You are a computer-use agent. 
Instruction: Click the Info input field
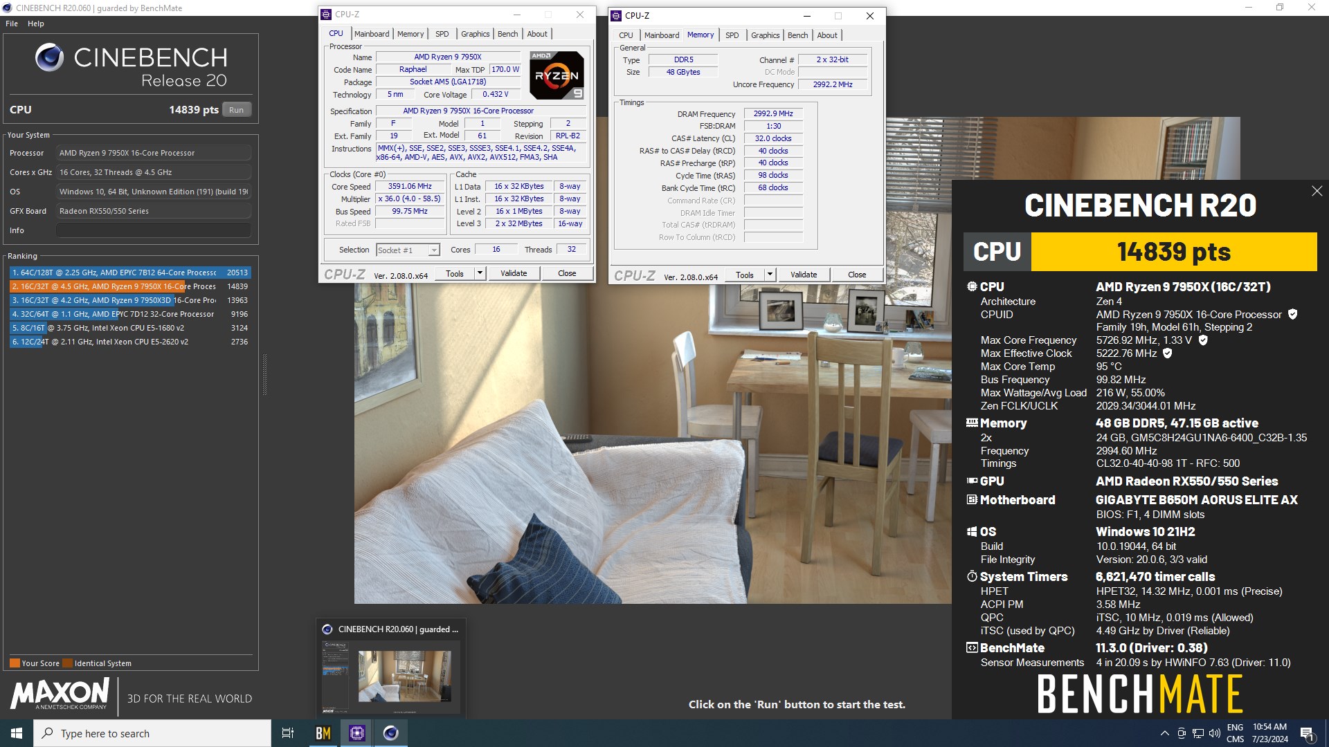[154, 230]
